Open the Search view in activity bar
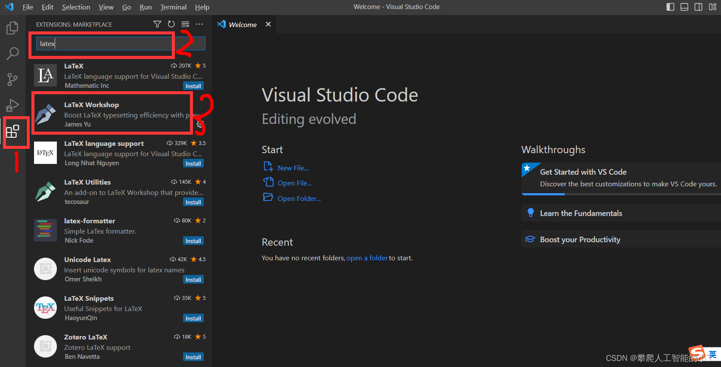 [12, 54]
